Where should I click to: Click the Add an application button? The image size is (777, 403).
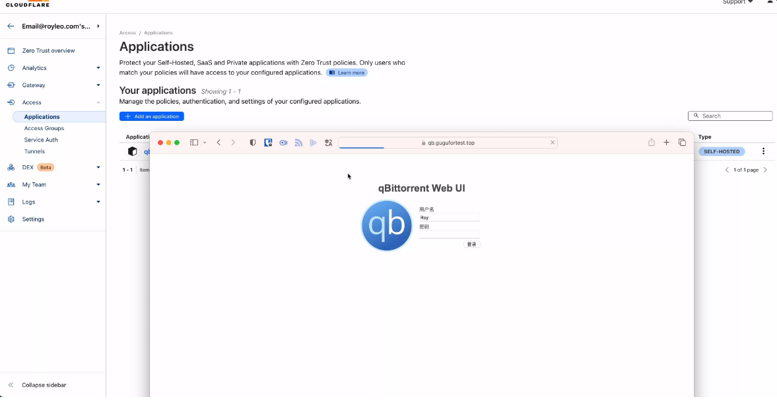click(152, 116)
